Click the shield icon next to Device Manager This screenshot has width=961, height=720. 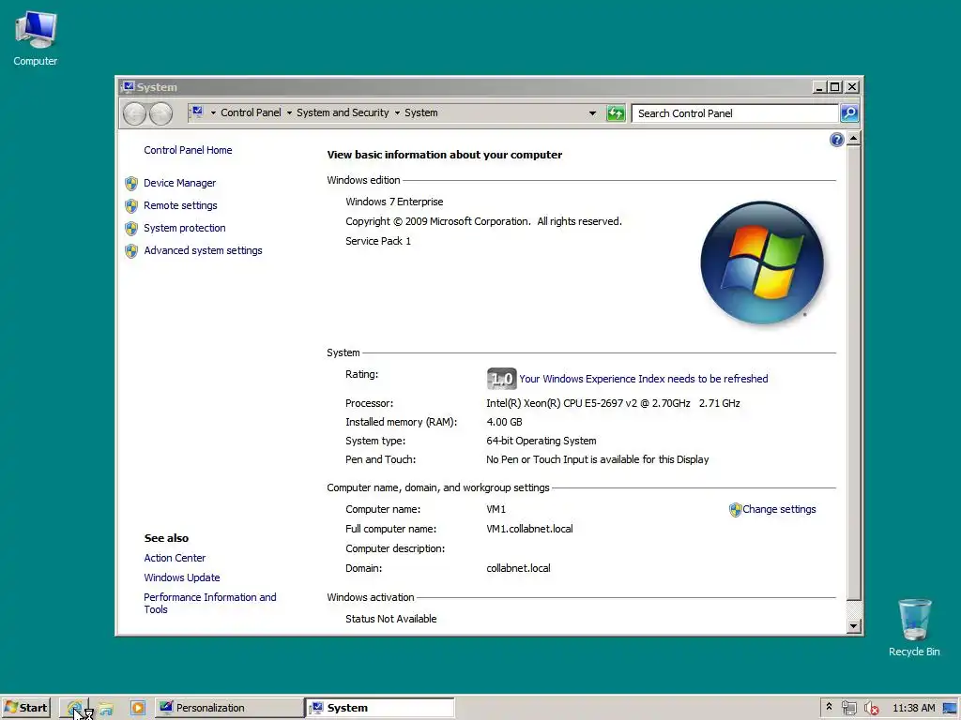[x=131, y=183]
